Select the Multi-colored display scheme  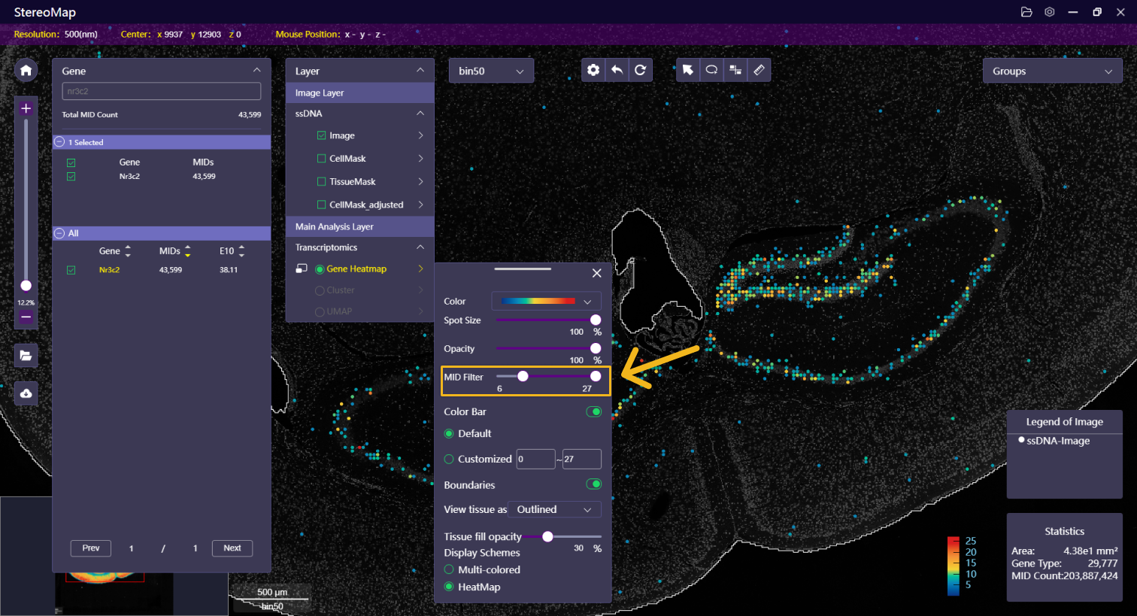coord(449,569)
